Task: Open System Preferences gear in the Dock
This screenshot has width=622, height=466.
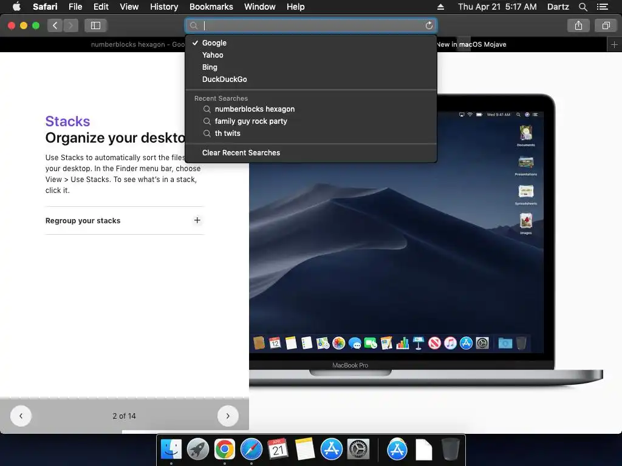Action: 358,450
